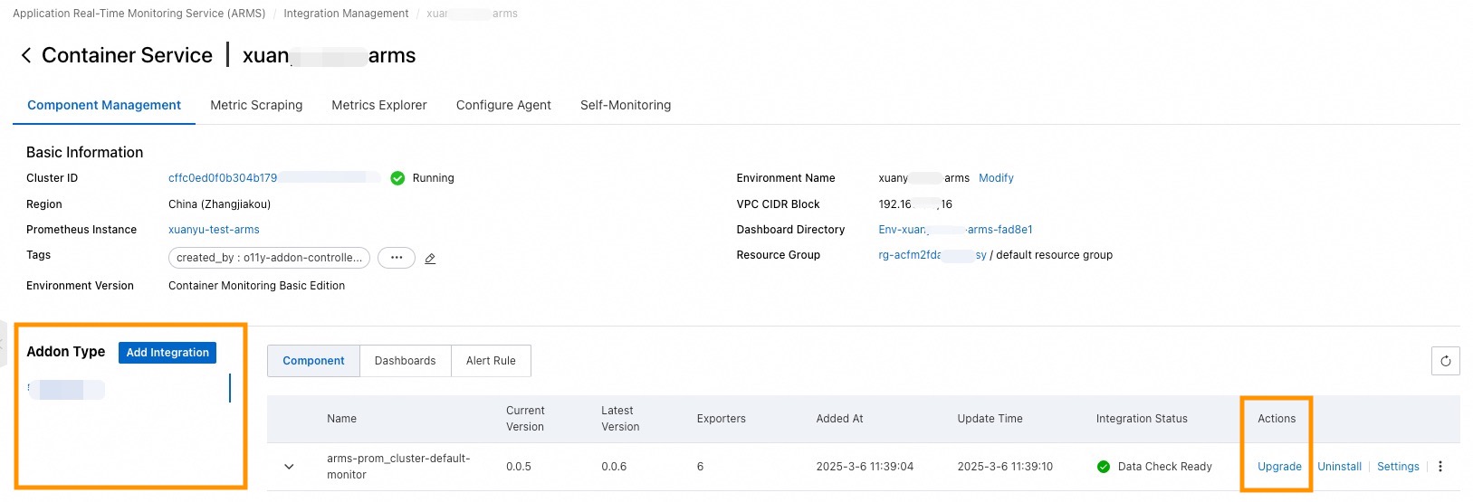Image resolution: width=1473 pixels, height=502 pixels.
Task: Open Settings for the component row
Action: (1398, 467)
